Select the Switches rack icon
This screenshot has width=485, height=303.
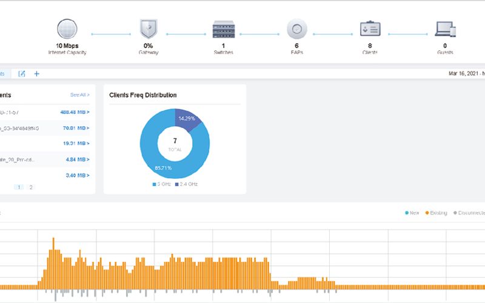pyautogui.click(x=223, y=29)
